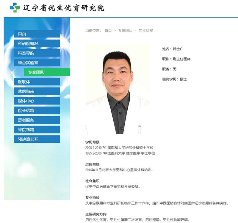Select 科室导航 in the sidebar
Image resolution: width=238 pixels, height=223 pixels.
[x=37, y=53]
